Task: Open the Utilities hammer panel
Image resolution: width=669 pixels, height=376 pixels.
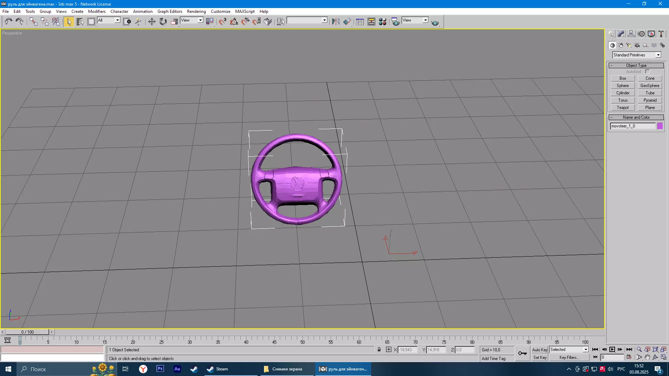Action: (661, 34)
